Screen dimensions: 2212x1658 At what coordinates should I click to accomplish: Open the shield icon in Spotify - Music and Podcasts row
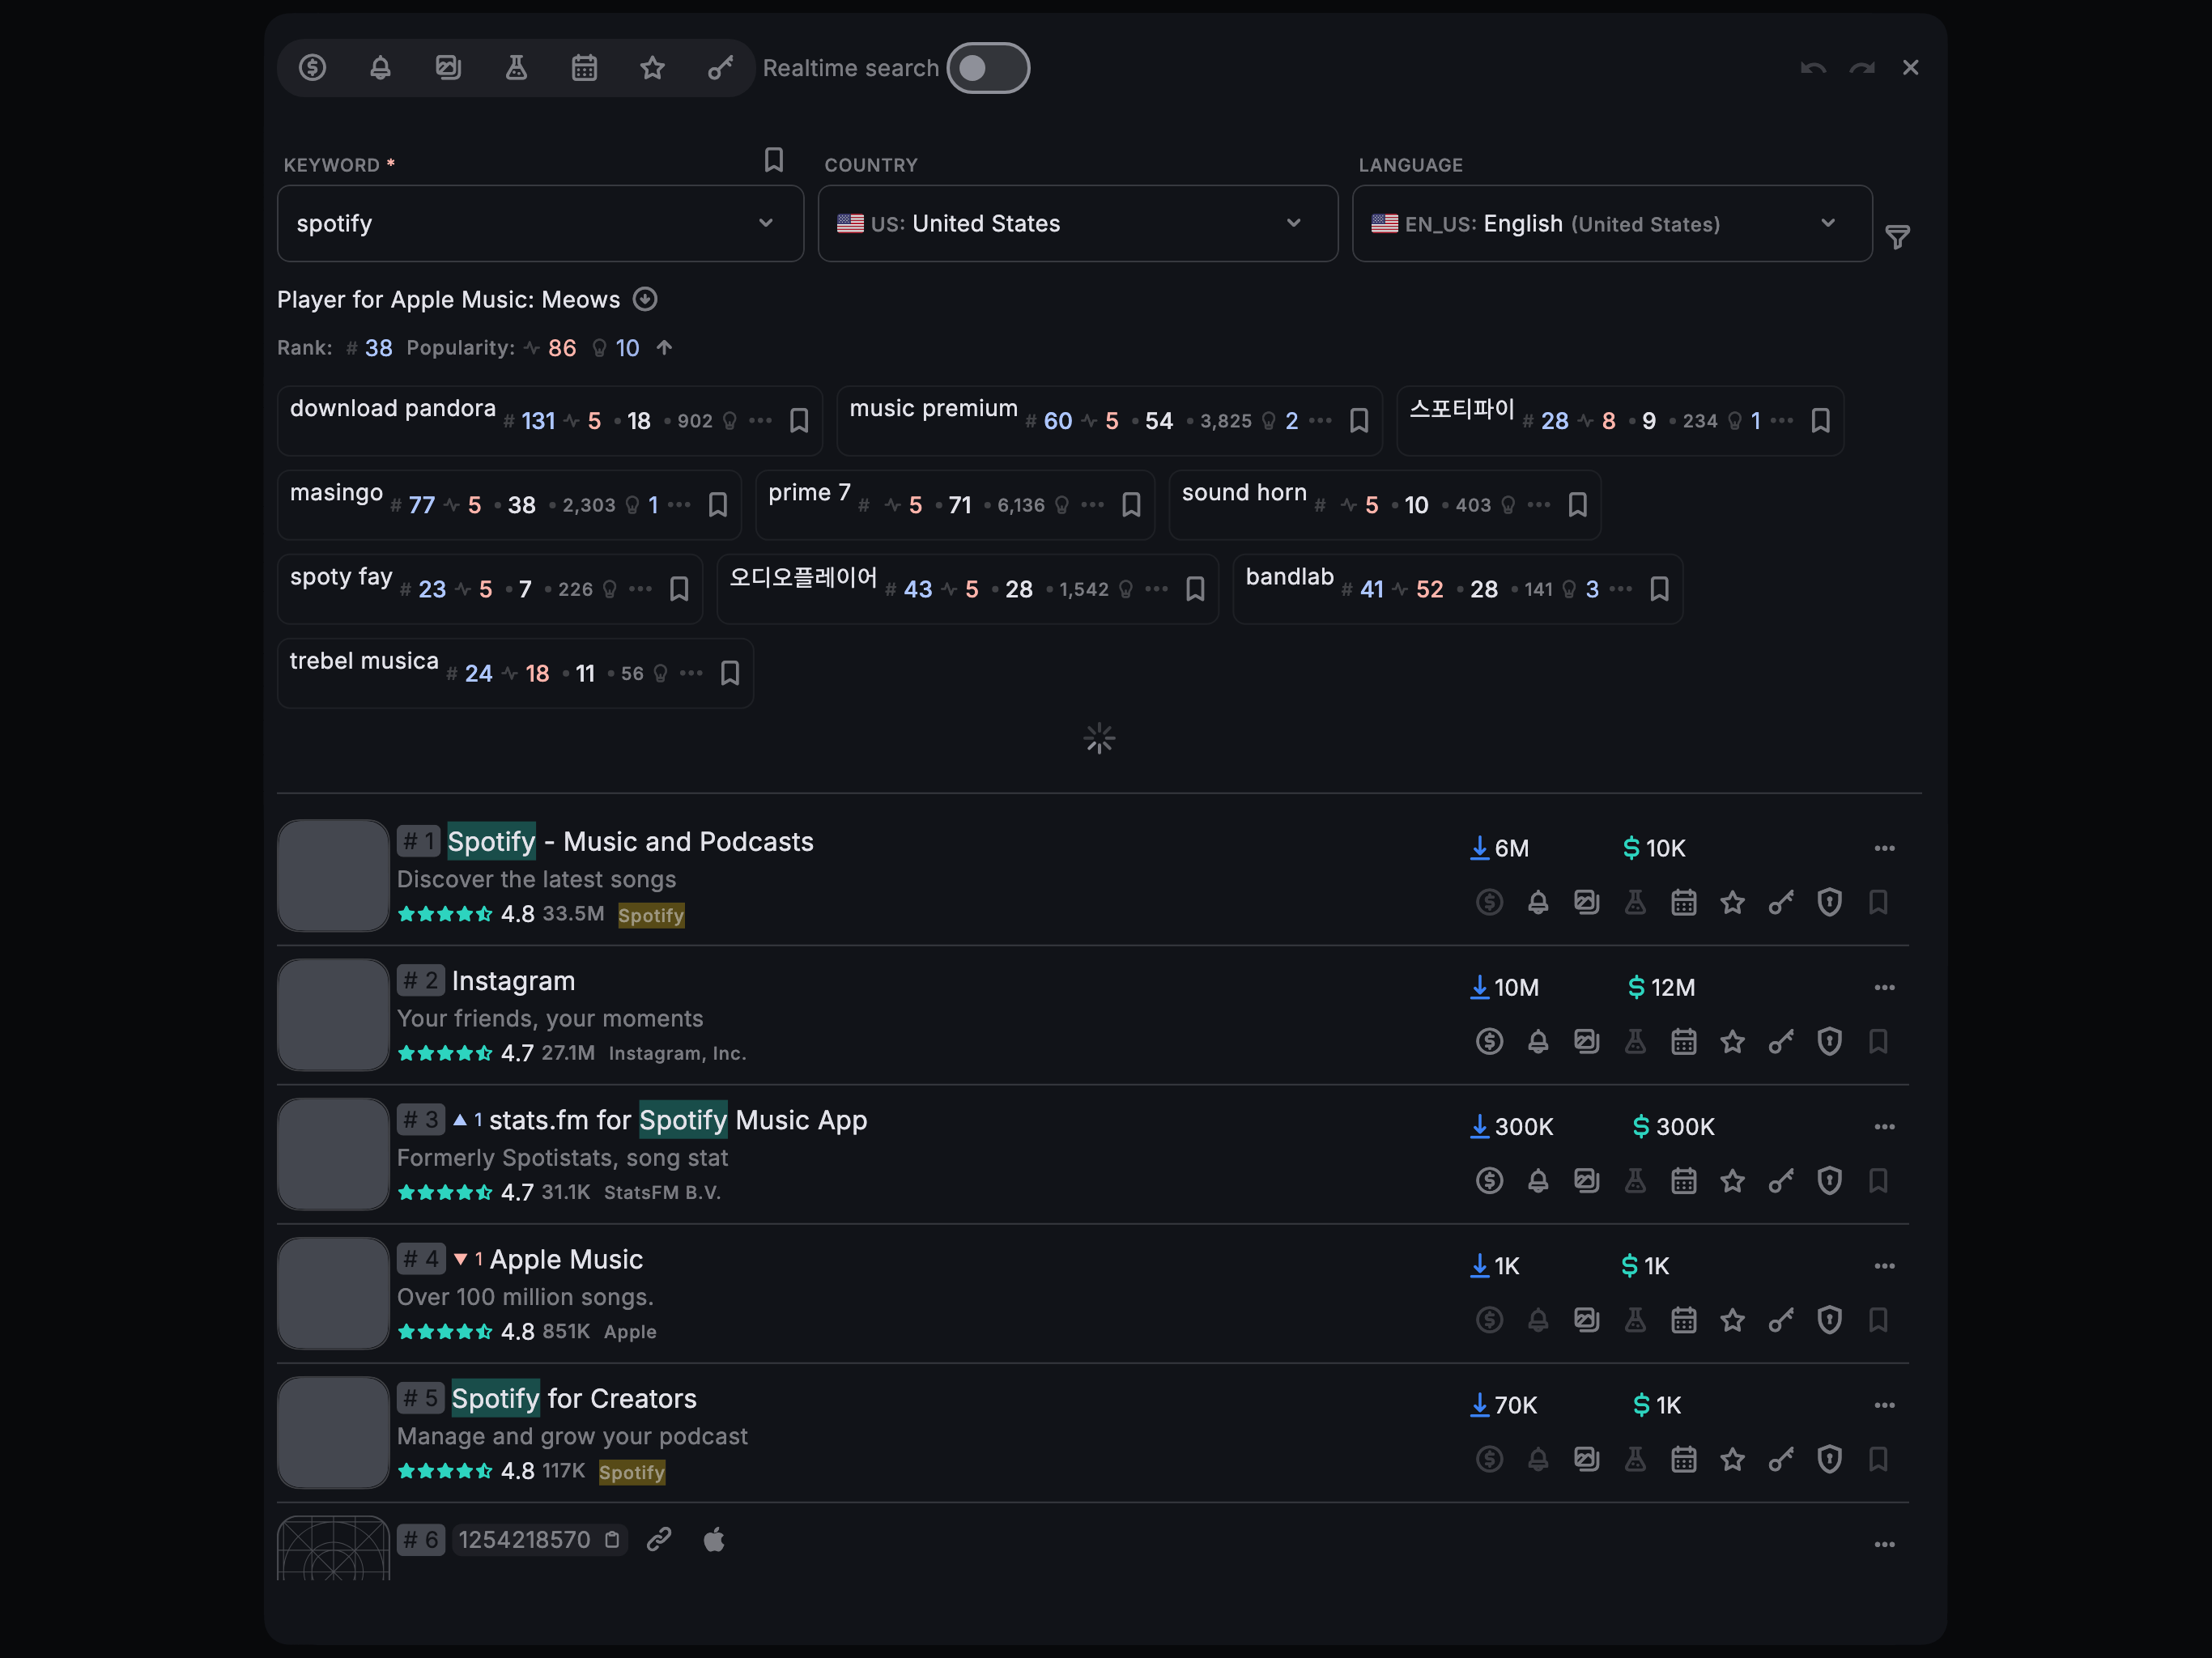(1829, 902)
